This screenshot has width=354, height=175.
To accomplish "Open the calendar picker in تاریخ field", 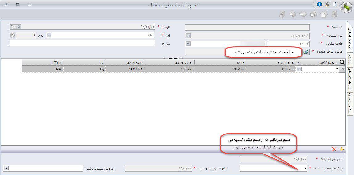I will [14, 27].
